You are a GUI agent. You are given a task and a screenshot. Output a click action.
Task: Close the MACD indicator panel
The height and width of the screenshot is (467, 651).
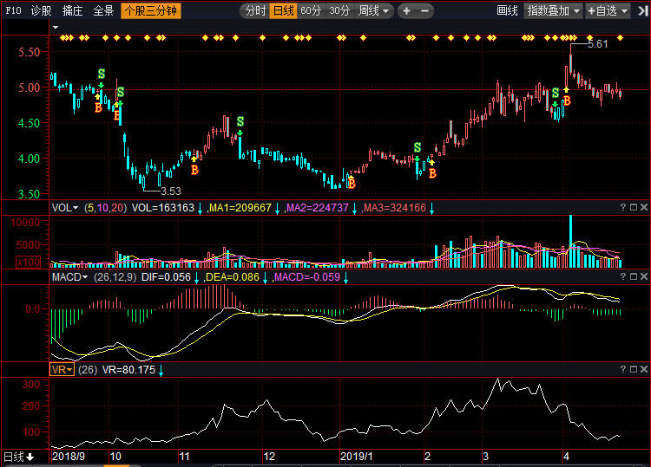(644, 276)
